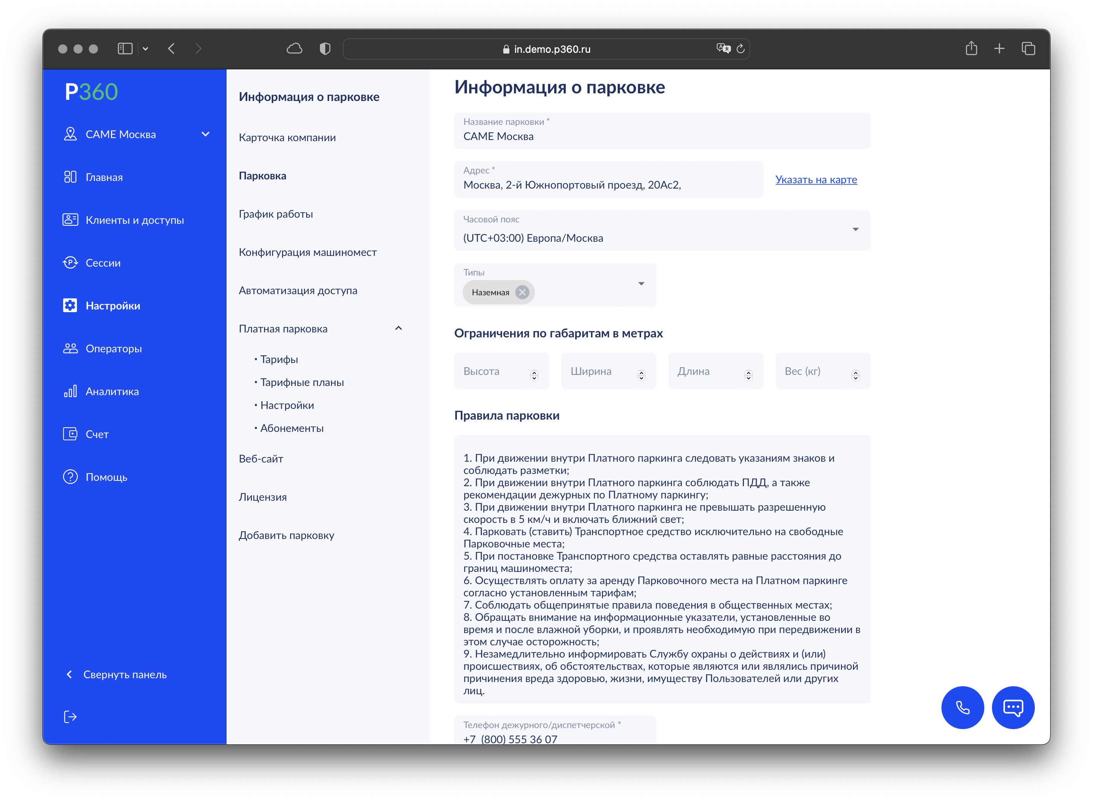Click the Ширина stepper arrows
Screen dimensions: 1093x801
(x=641, y=375)
